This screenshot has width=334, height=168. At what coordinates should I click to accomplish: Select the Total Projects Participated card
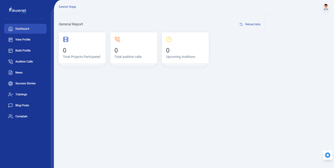(x=82, y=48)
